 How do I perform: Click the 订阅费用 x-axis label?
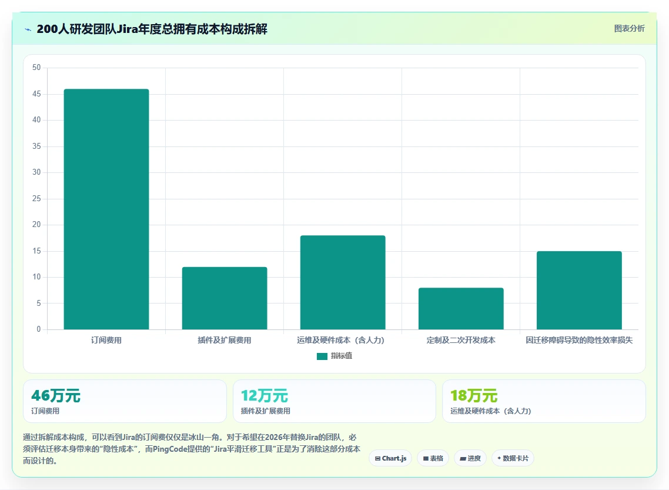click(x=106, y=340)
